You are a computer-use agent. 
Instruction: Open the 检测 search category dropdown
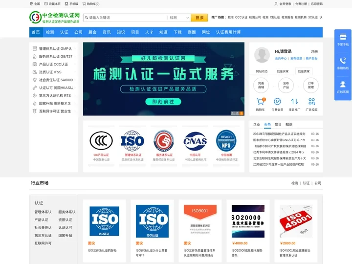pos(179,18)
